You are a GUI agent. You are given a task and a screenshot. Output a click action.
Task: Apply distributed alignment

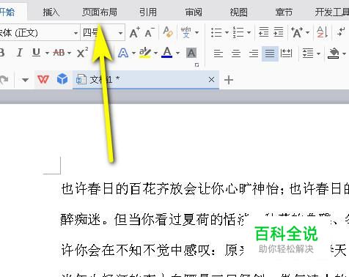pyautogui.click(x=286, y=53)
